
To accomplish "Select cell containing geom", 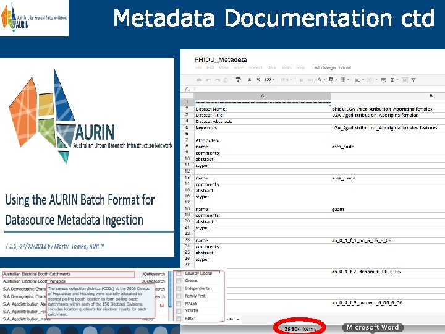I will (x=388, y=209).
